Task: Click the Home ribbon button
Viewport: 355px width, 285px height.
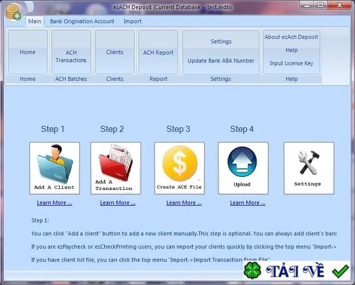Action: 28,52
